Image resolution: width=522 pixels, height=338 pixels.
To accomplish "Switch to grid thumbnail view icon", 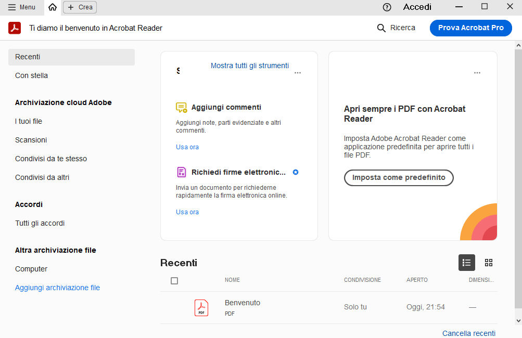I will [x=489, y=263].
